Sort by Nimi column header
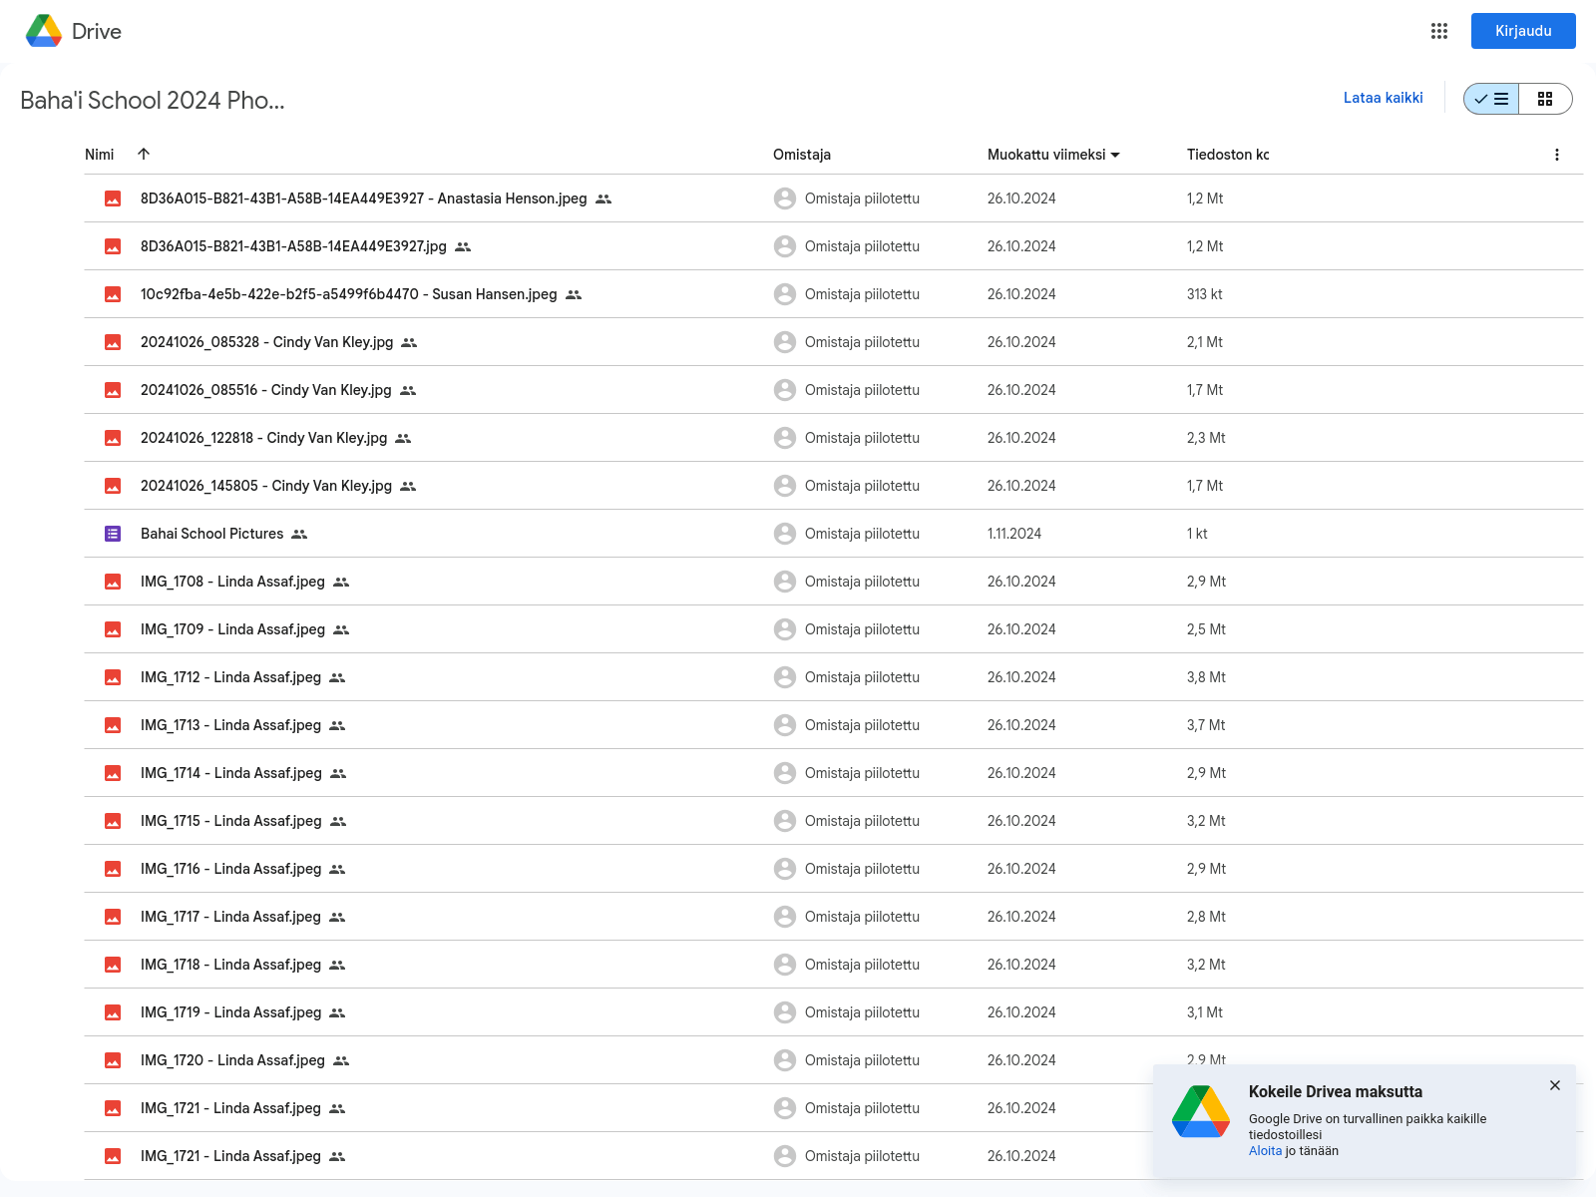Viewport: 1596px width, 1197px height. pyautogui.click(x=100, y=155)
